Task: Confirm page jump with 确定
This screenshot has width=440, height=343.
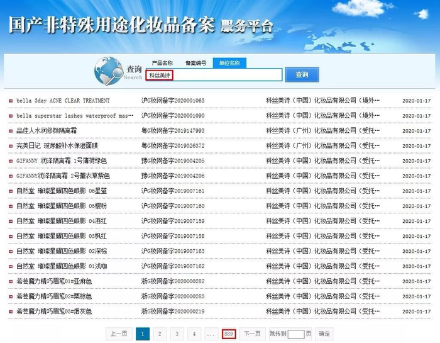Action: pyautogui.click(x=324, y=334)
